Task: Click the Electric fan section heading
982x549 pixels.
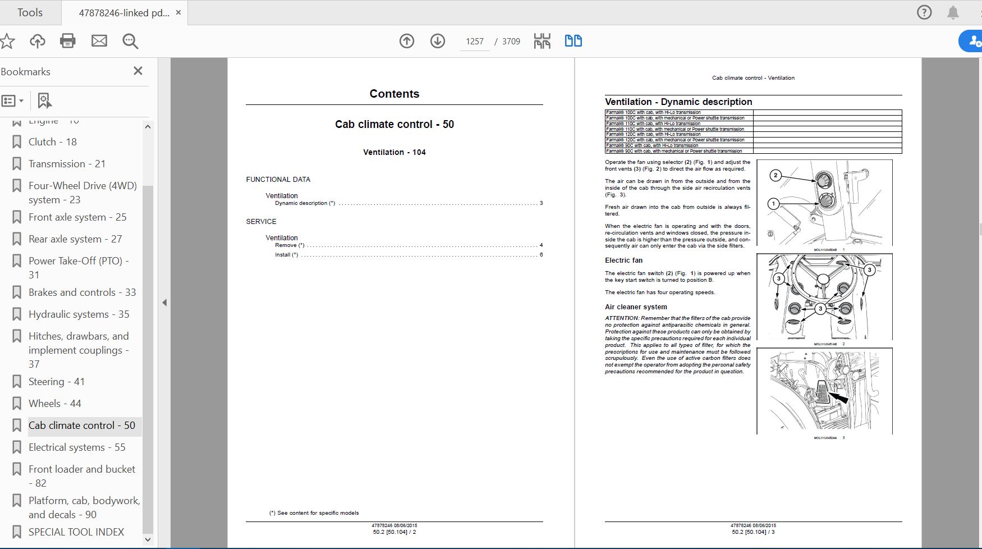Action: pos(624,260)
